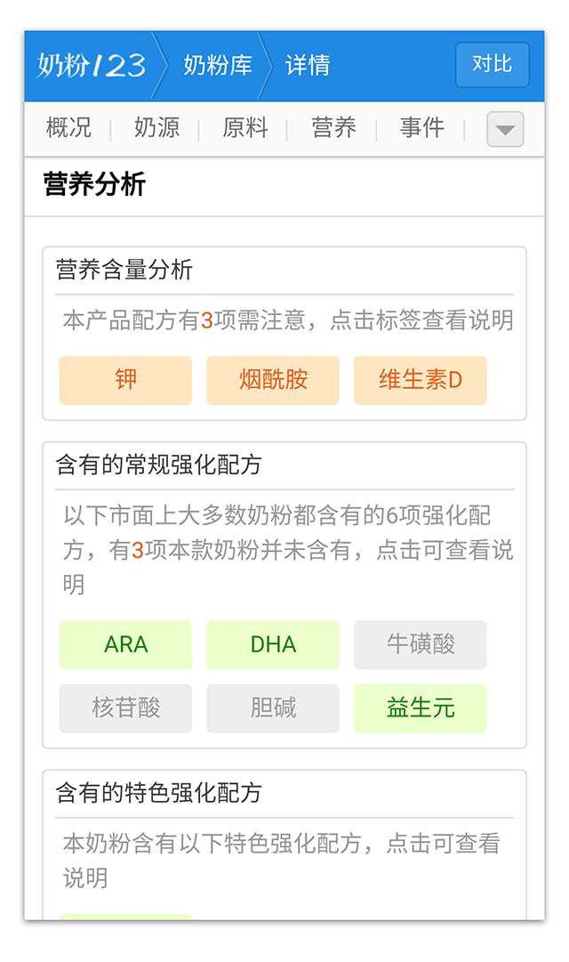Open the 维生素D tag explanation
This screenshot has width=569, height=962.
pyautogui.click(x=420, y=380)
